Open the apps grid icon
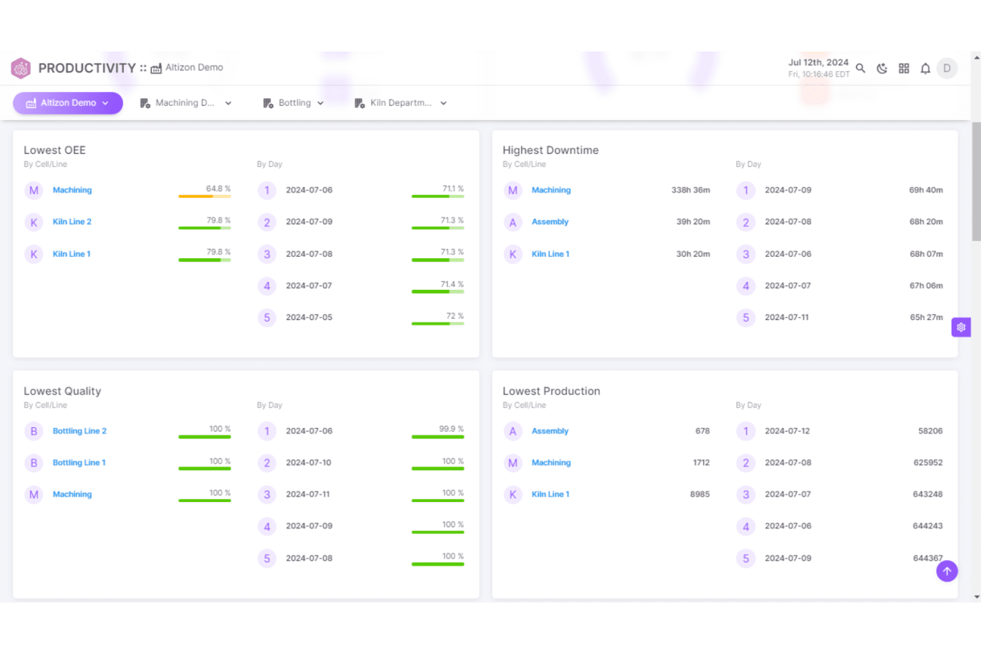The image size is (981, 654). pyautogui.click(x=904, y=68)
